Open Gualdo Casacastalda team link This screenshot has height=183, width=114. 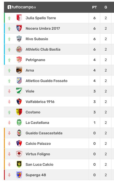coord(44,133)
